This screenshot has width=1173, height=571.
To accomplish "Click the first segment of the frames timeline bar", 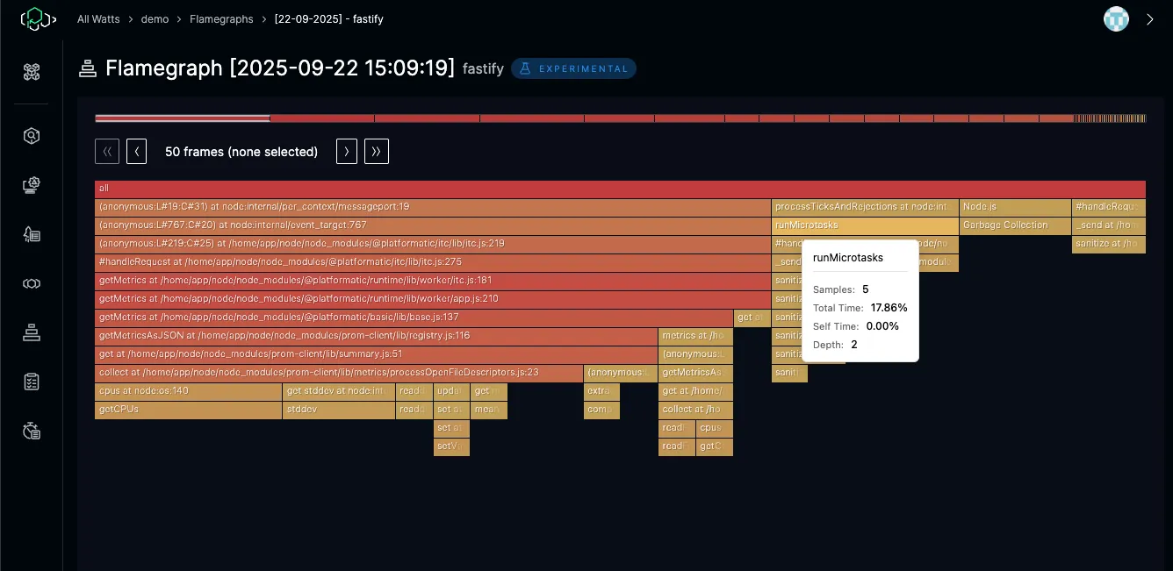I will point(182,118).
